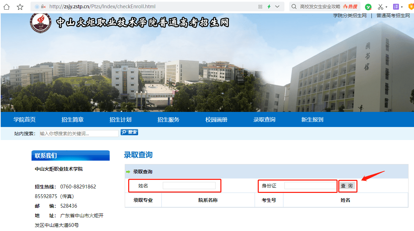Click the magnifier icon in browser search box
Screen dimensions: 414x231
pyautogui.click(x=294, y=7)
